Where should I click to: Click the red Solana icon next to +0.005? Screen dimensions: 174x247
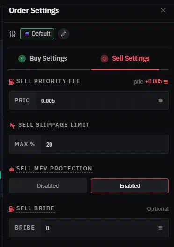[x=166, y=82]
